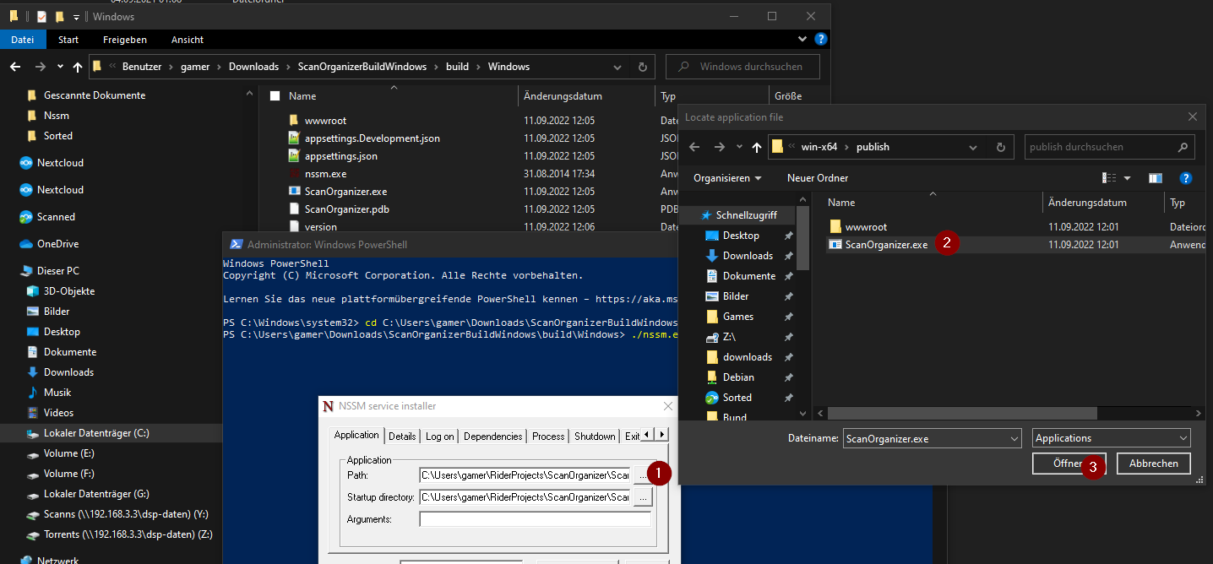The width and height of the screenshot is (1213, 564).
Task: Open the Freigeben ribbon tab
Action: click(125, 40)
